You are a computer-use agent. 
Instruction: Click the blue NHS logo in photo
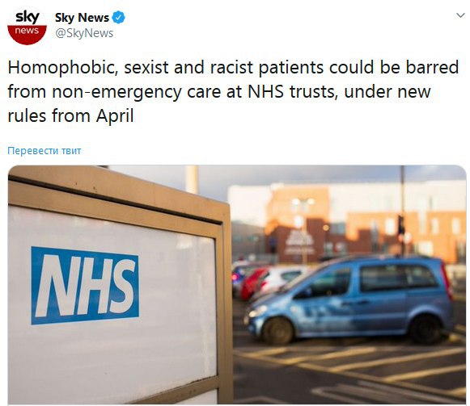85,286
